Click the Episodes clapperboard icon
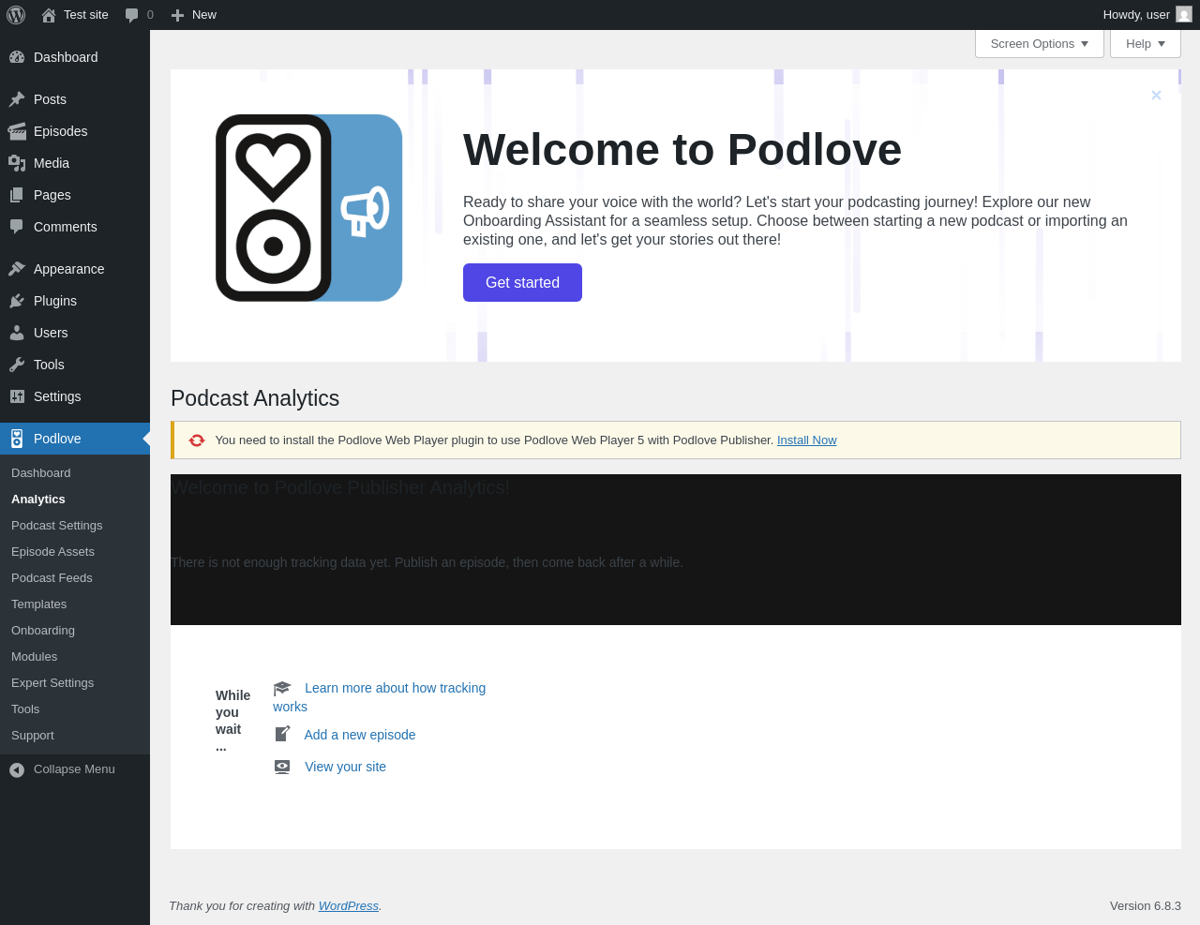 (x=17, y=131)
